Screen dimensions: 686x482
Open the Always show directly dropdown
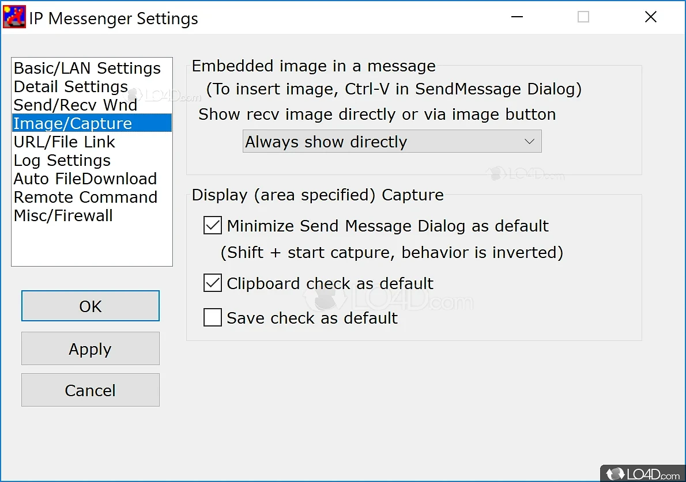(392, 142)
